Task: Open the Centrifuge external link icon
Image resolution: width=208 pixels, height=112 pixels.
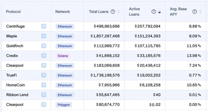Action: [44, 26]
